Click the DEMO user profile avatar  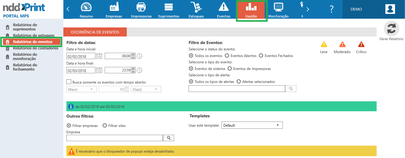click(390, 9)
